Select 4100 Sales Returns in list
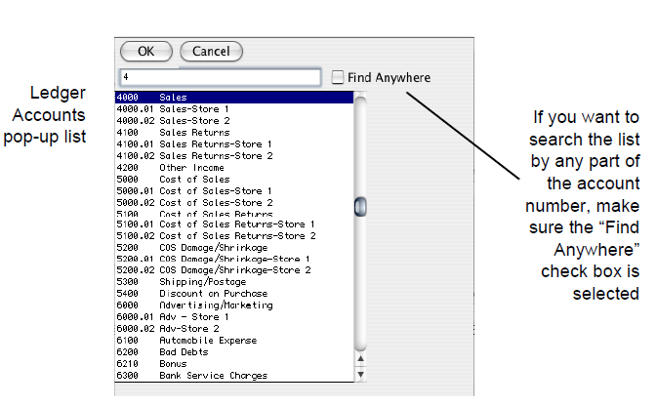Image resolution: width=657 pixels, height=407 pixels. tap(194, 132)
